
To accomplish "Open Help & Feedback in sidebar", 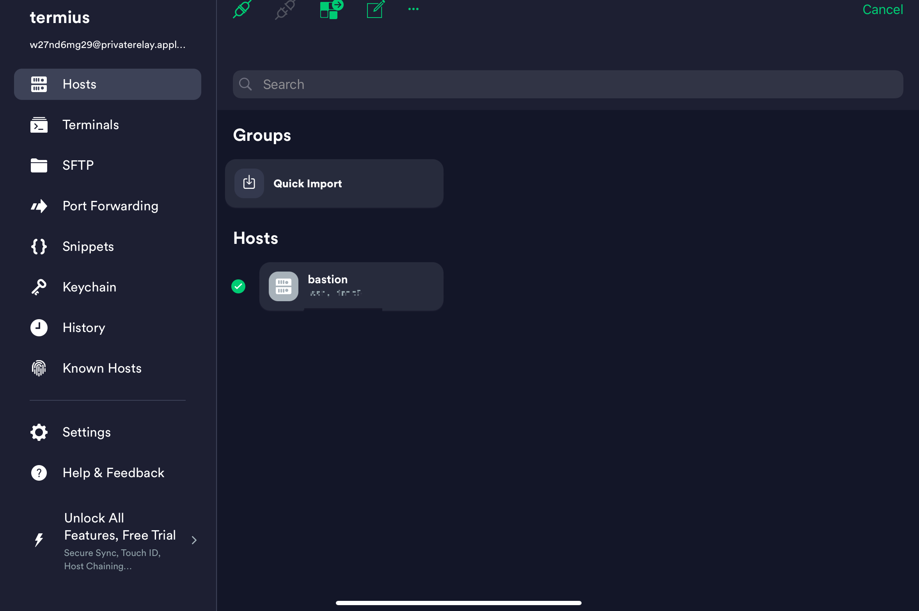I will [108, 473].
